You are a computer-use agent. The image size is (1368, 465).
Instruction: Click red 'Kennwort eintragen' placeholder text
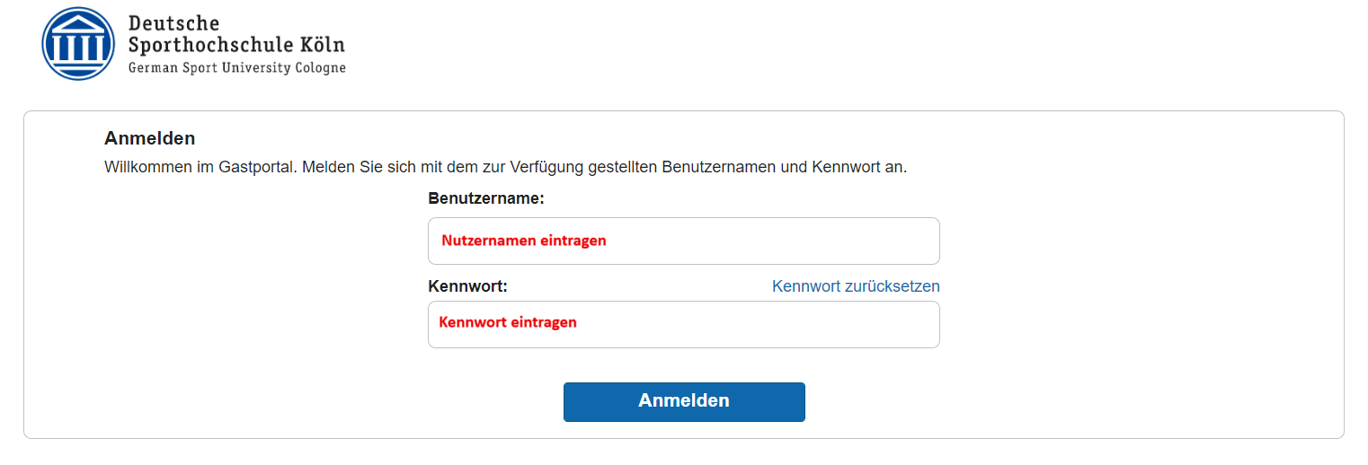click(508, 321)
